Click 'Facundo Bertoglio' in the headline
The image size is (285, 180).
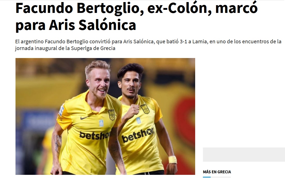click(80, 8)
